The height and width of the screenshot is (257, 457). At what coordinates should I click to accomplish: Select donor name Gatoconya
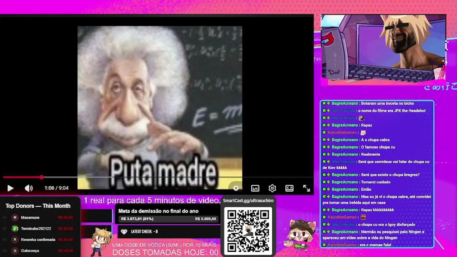tap(30, 251)
